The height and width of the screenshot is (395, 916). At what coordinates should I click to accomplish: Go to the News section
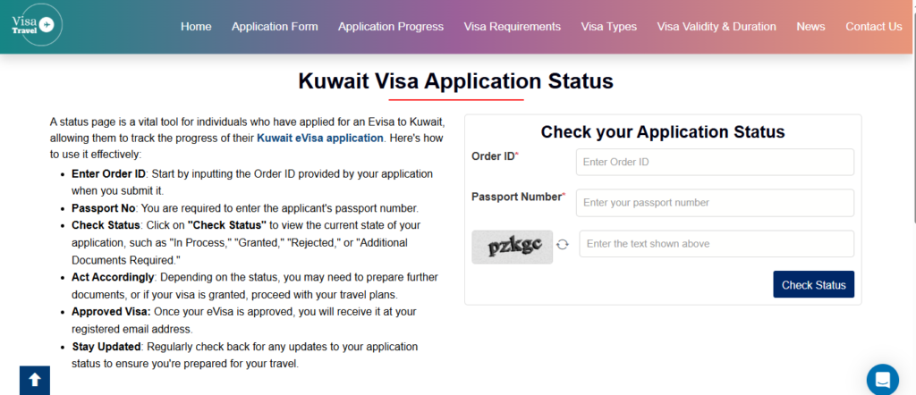810,27
